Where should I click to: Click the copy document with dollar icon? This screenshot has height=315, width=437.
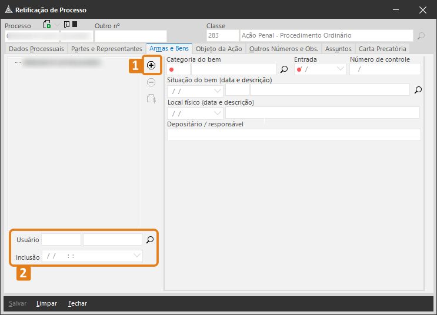pyautogui.click(x=151, y=99)
